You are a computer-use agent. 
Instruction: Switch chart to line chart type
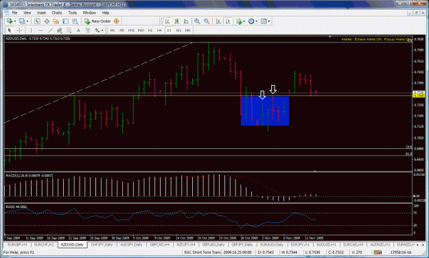coord(186,21)
